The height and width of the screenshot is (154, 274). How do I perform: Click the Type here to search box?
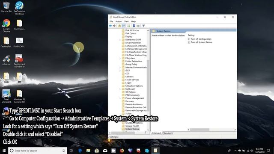pos(38,151)
